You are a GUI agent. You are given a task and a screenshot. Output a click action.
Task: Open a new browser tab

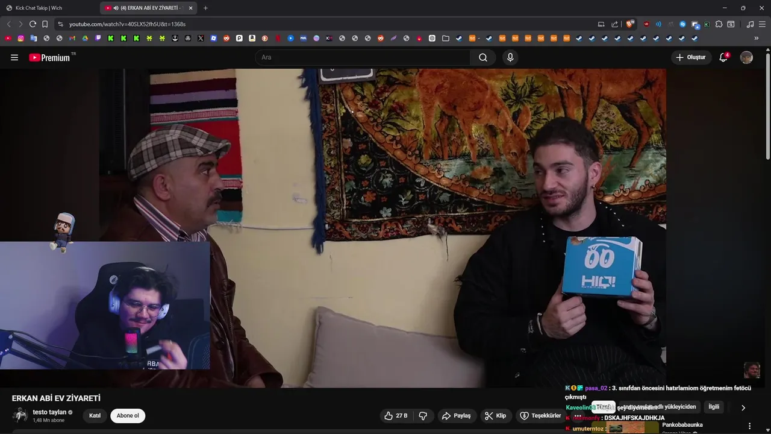click(x=205, y=8)
